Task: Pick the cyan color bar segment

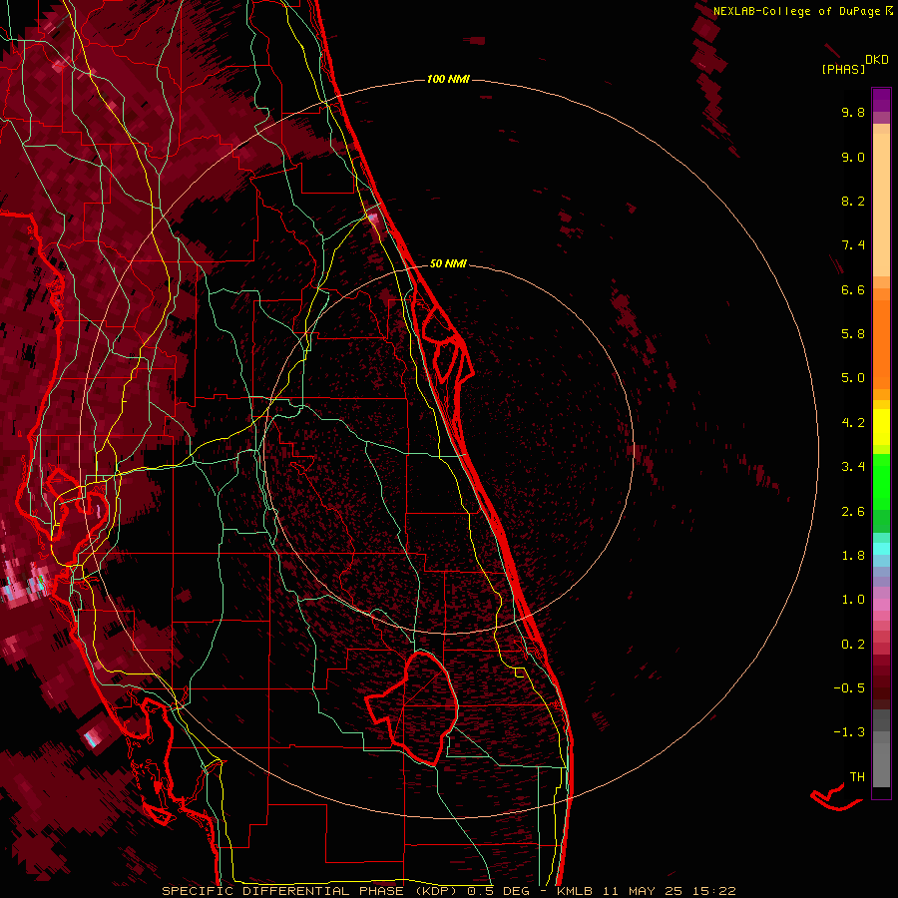Action: [x=881, y=549]
